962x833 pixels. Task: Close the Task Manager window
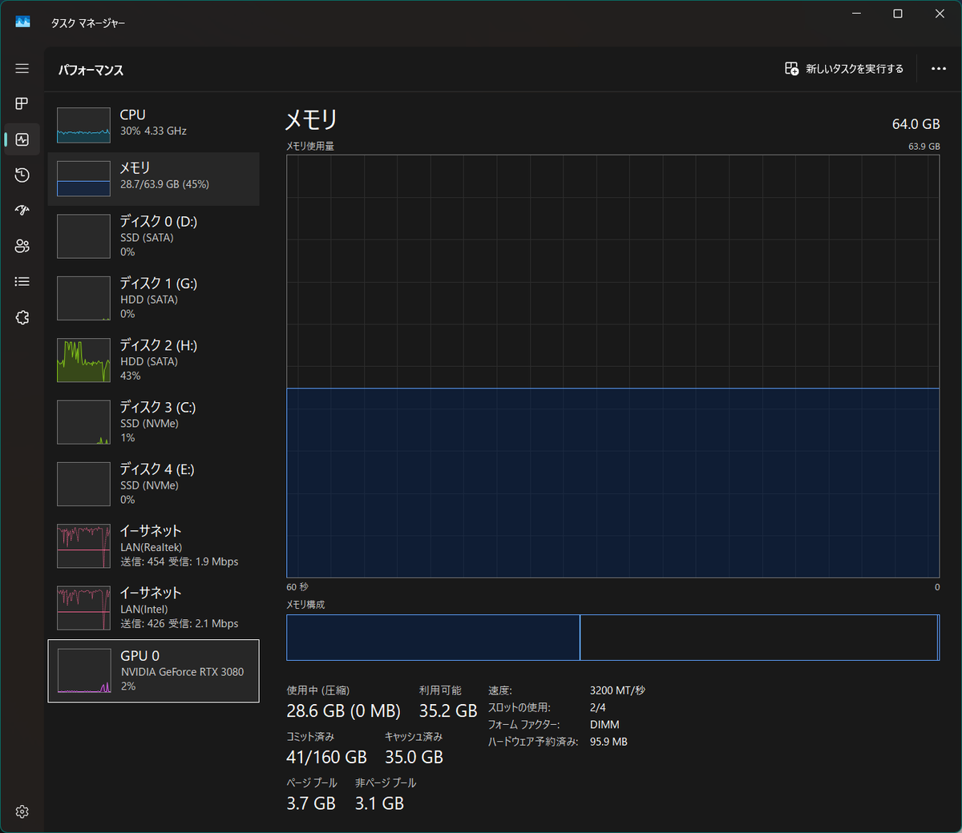coord(940,14)
